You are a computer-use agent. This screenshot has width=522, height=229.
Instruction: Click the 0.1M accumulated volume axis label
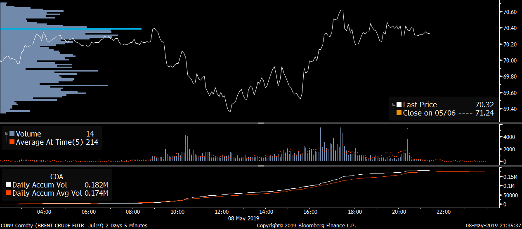[x=509, y=186]
